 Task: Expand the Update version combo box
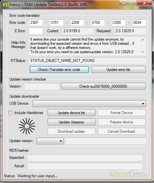click(x=50, y=141)
